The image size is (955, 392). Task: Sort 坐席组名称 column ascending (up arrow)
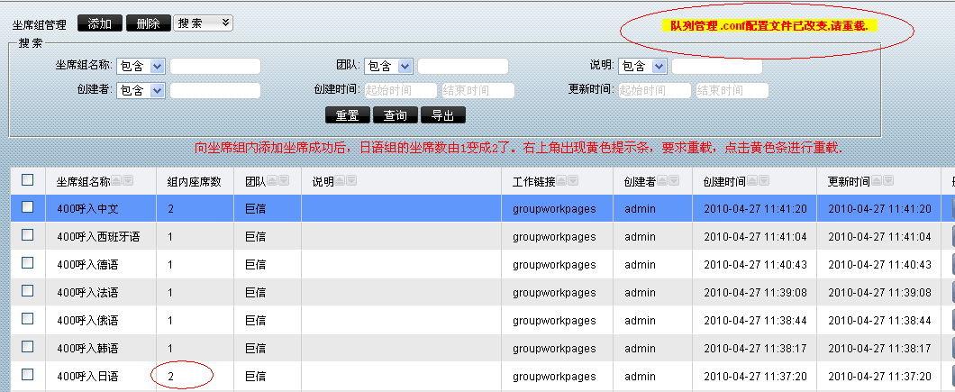tap(117, 181)
